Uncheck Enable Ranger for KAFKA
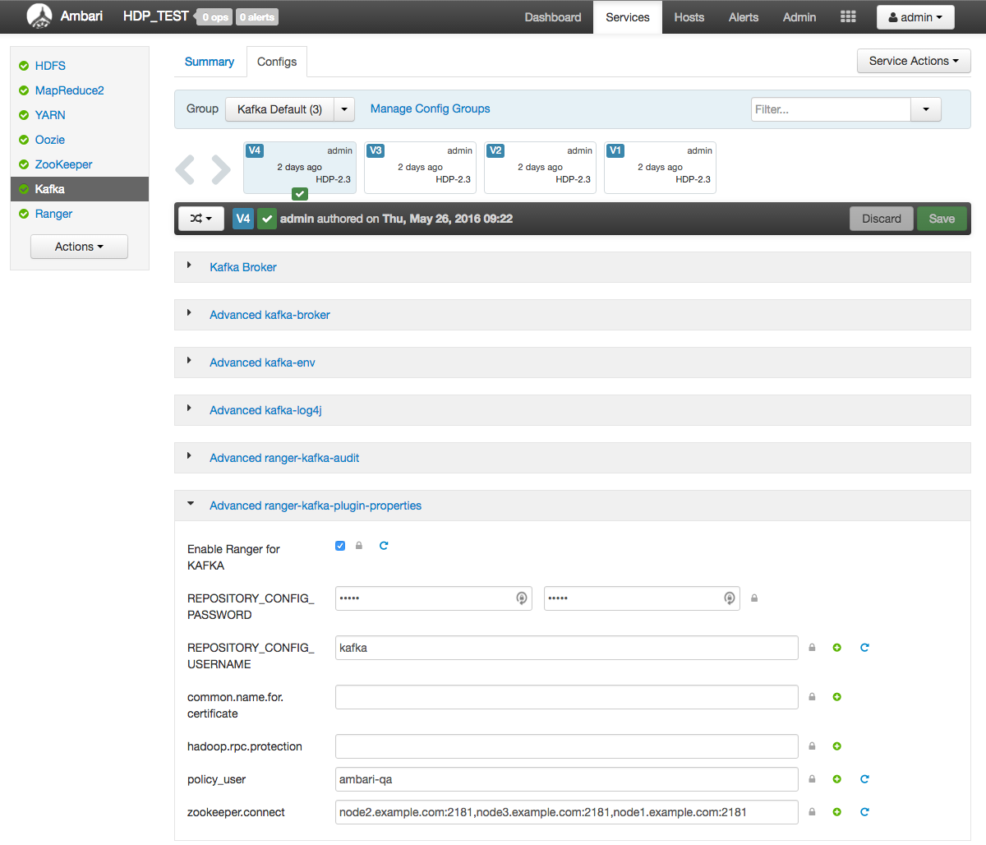The image size is (986, 845). coord(339,545)
